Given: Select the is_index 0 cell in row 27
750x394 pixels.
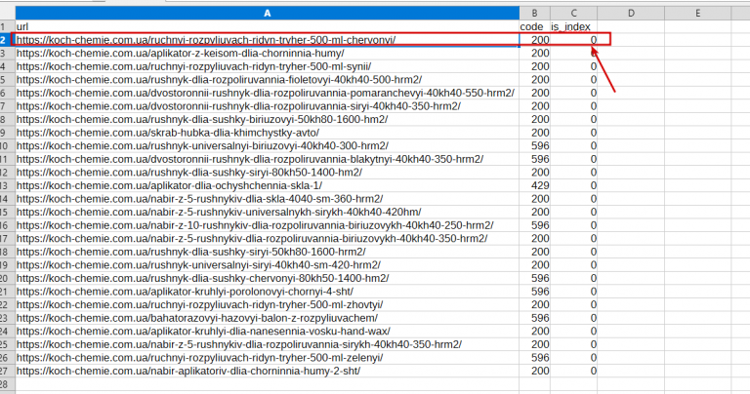Looking at the screenshot, I should tap(573, 371).
